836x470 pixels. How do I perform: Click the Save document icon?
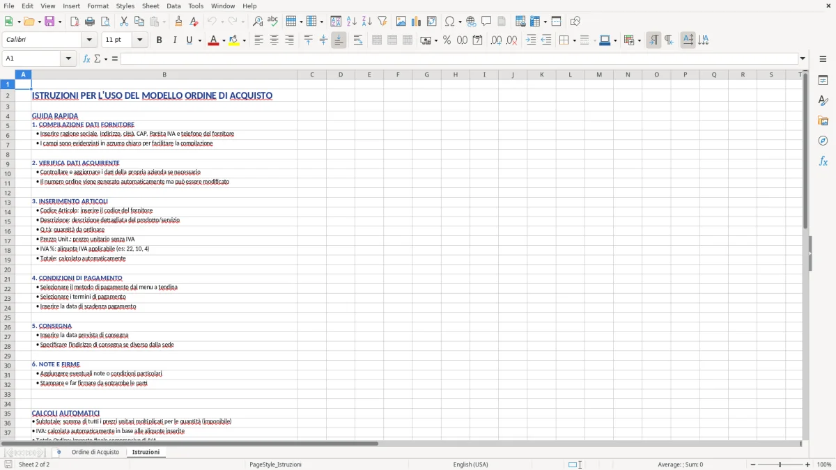pyautogui.click(x=49, y=22)
